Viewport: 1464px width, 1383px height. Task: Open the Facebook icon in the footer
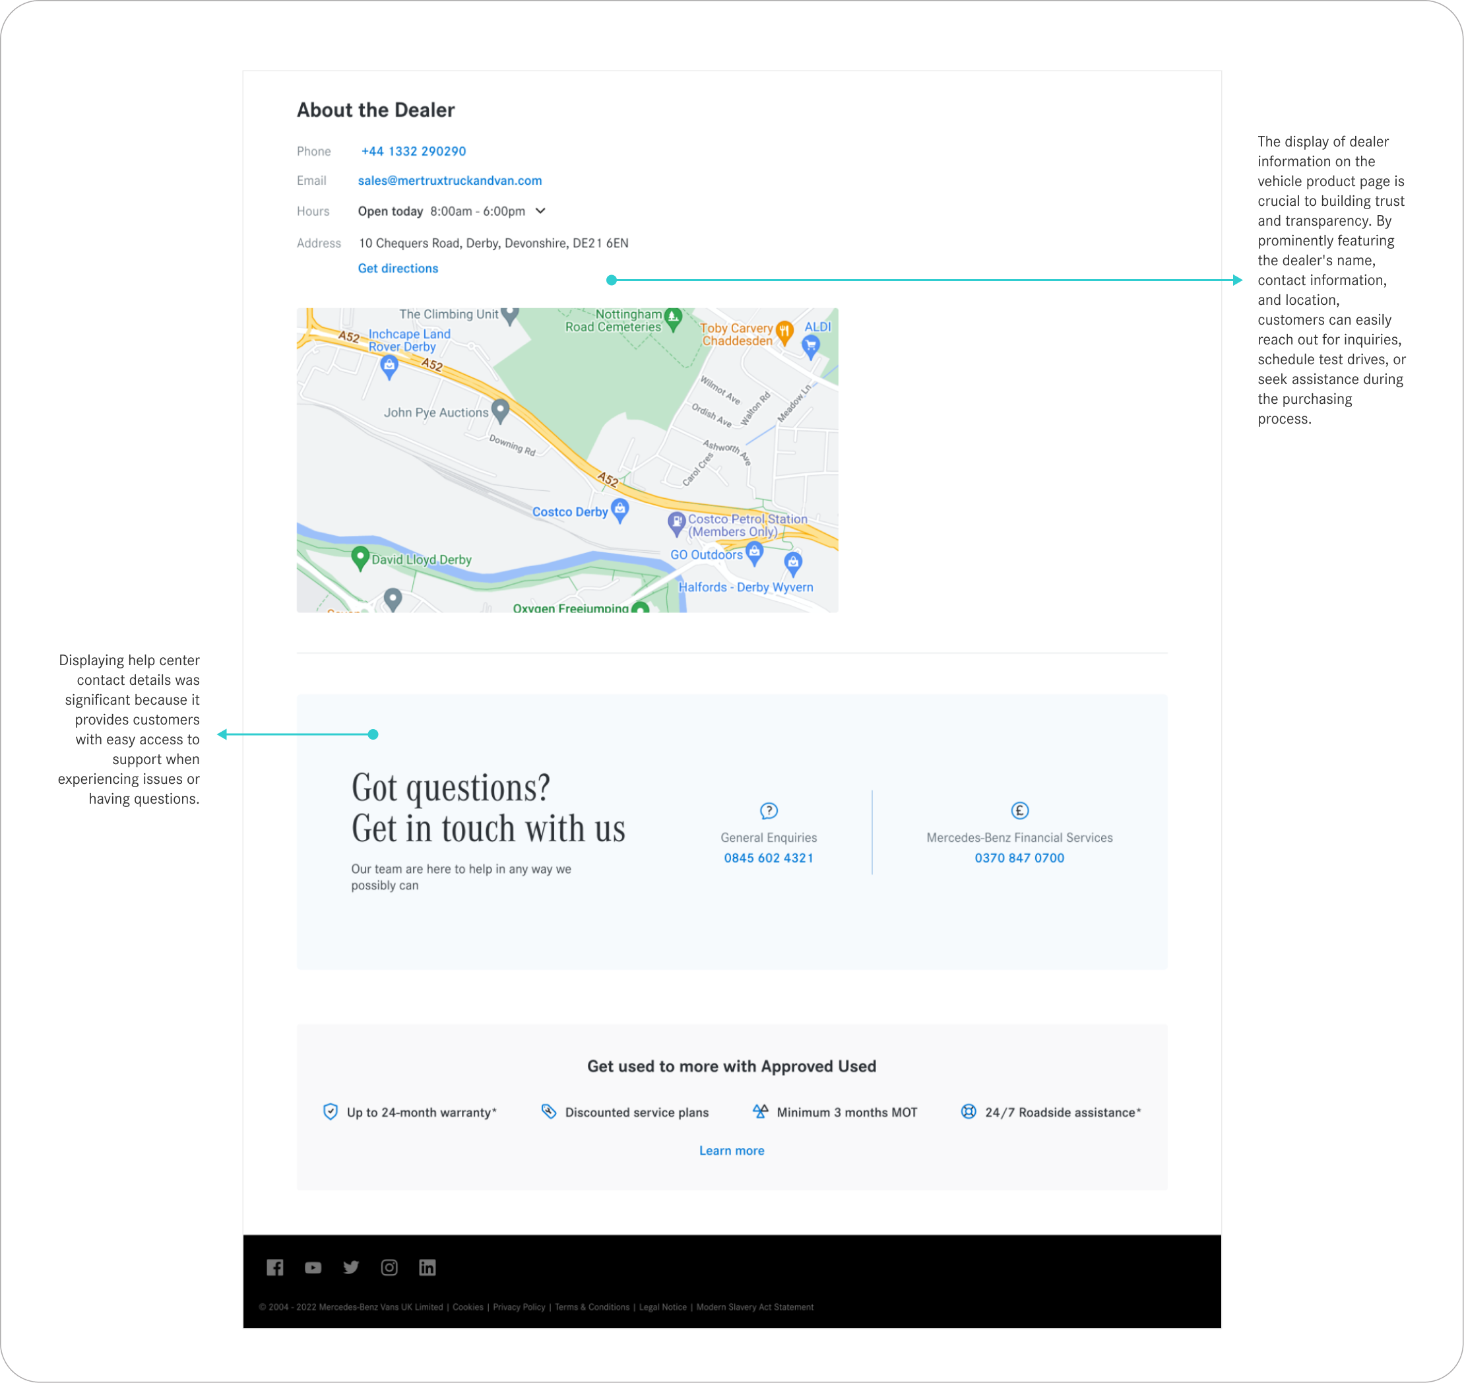coord(275,1268)
